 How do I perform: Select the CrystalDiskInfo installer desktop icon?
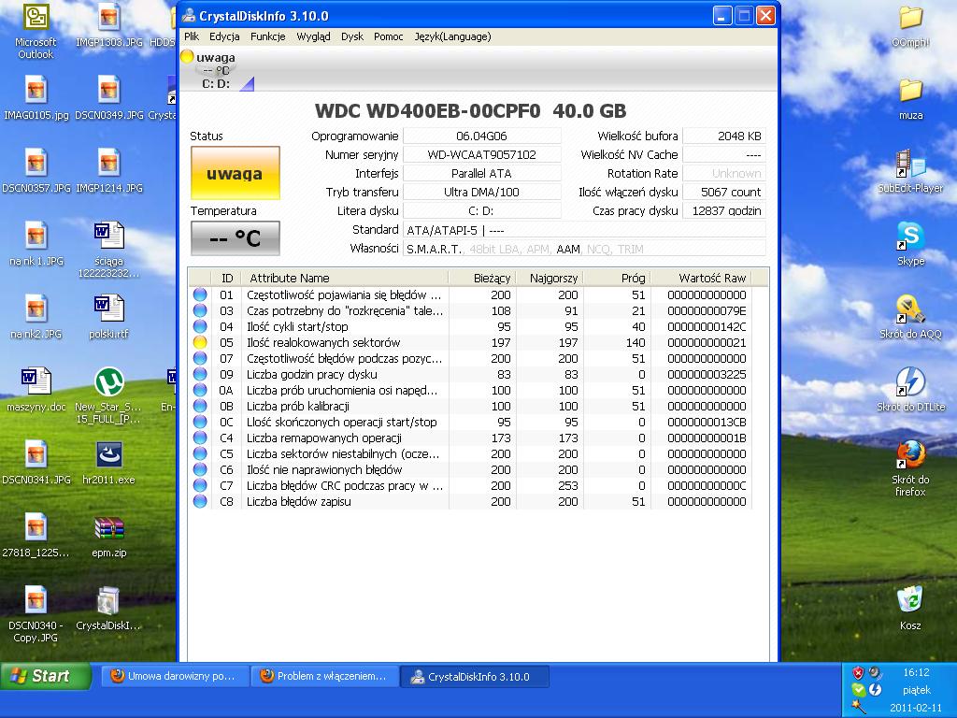(108, 609)
